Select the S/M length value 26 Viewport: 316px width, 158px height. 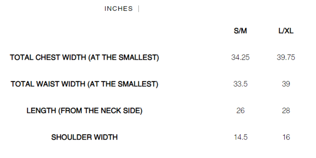pos(240,110)
